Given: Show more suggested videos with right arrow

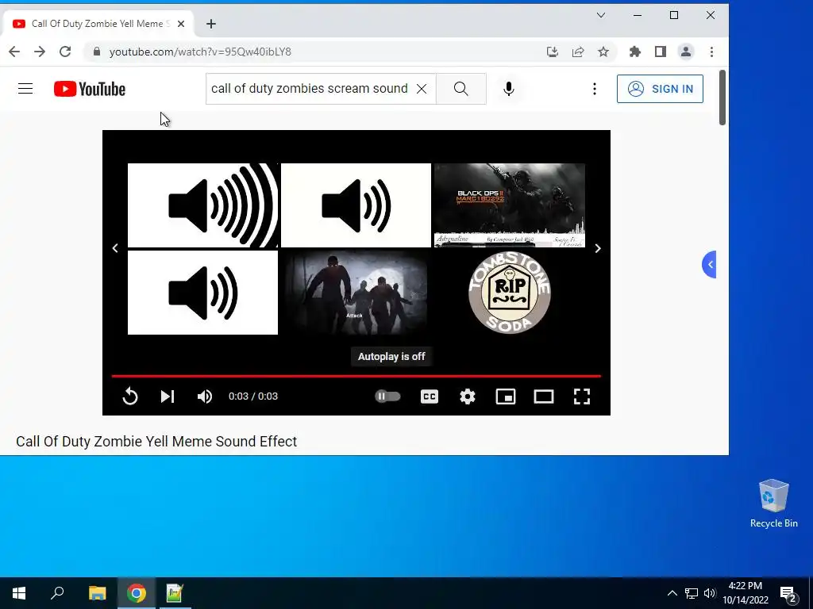Looking at the screenshot, I should click(597, 248).
